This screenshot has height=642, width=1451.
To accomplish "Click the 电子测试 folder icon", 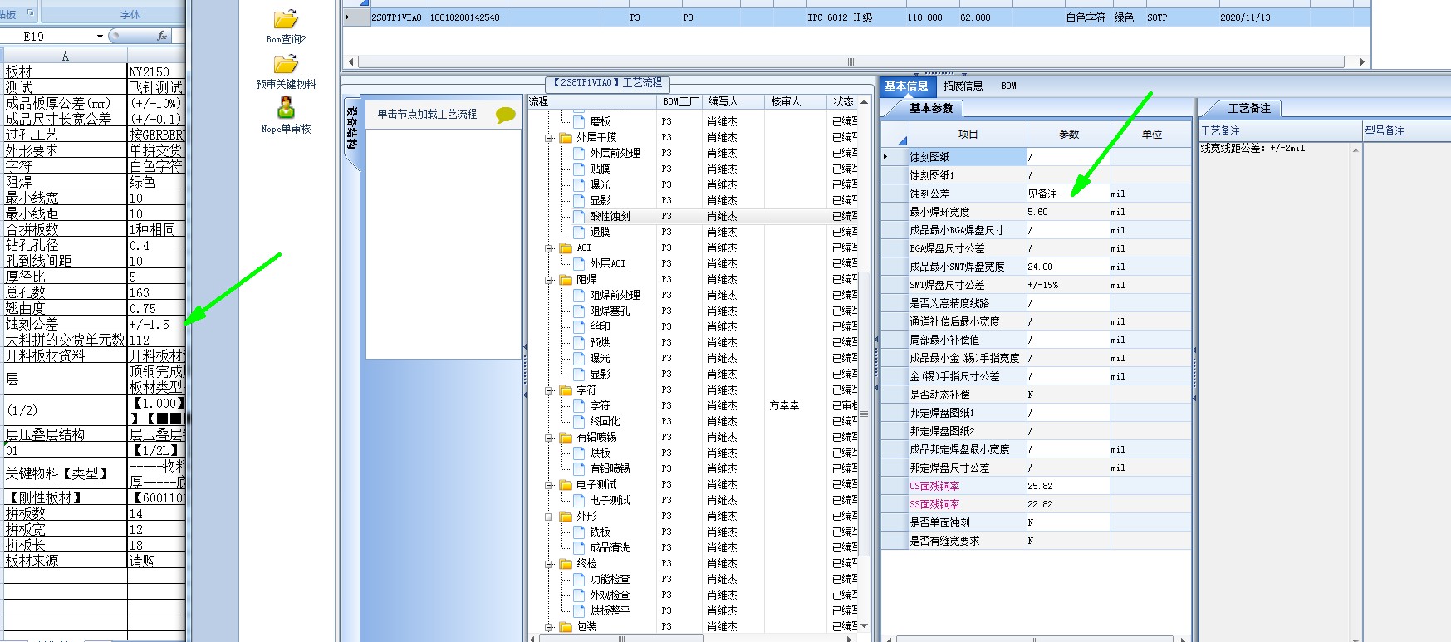I will [x=566, y=485].
